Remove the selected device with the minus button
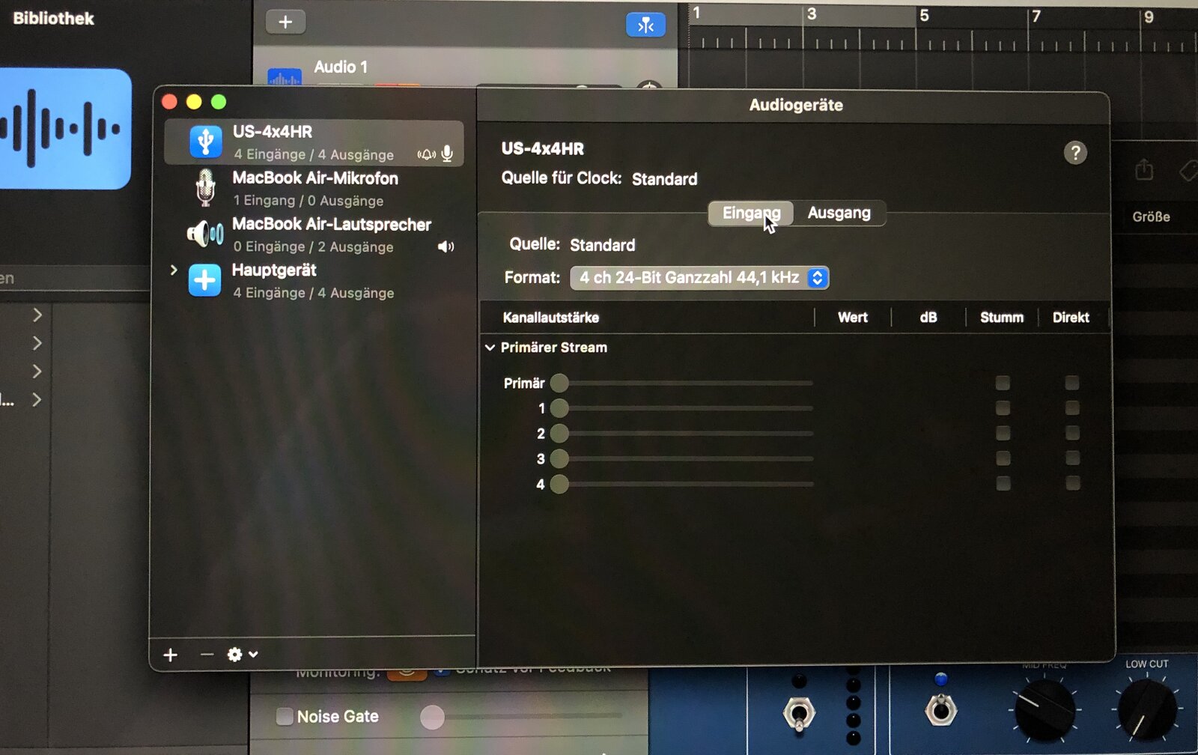Screen dimensions: 1198x755 [x=207, y=655]
